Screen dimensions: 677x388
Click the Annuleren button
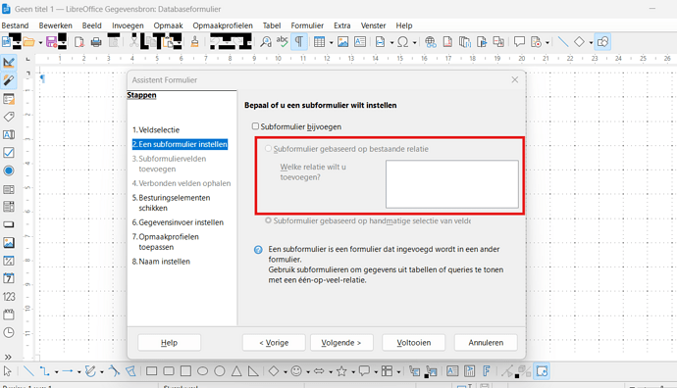486,342
